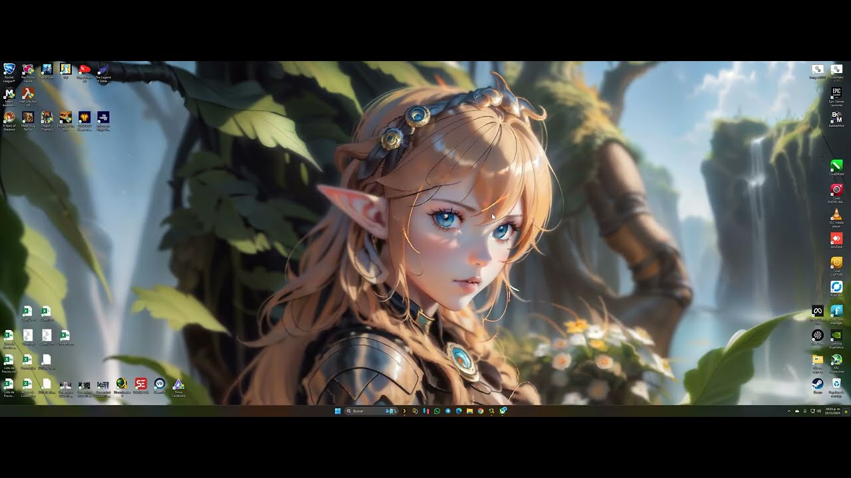Open the Trinus Cardboard shortcut
This screenshot has width=851, height=478.
178,386
